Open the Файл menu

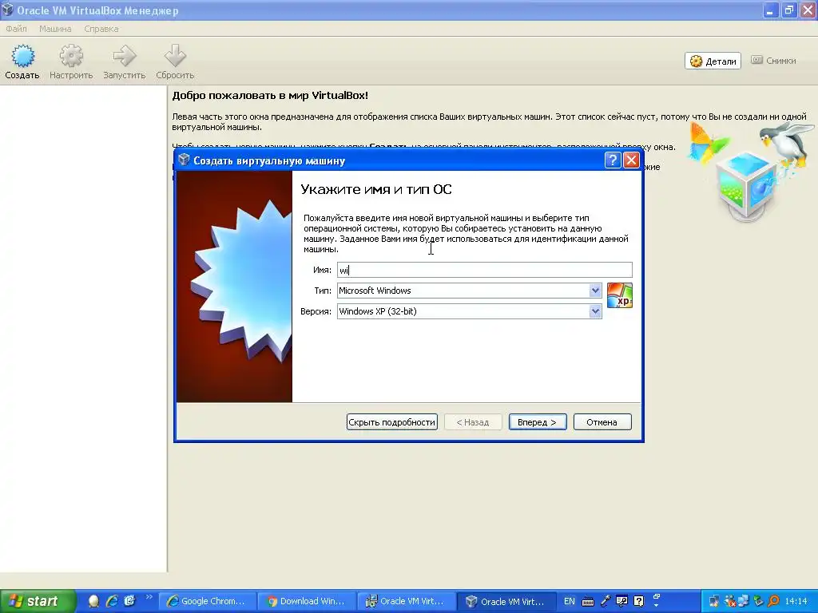pyautogui.click(x=16, y=29)
